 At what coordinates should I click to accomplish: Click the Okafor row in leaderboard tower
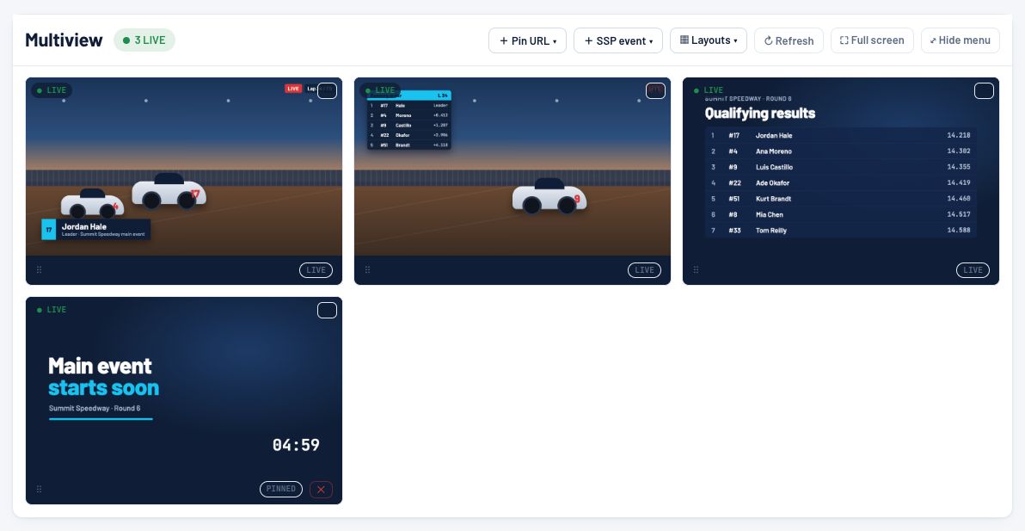point(409,135)
